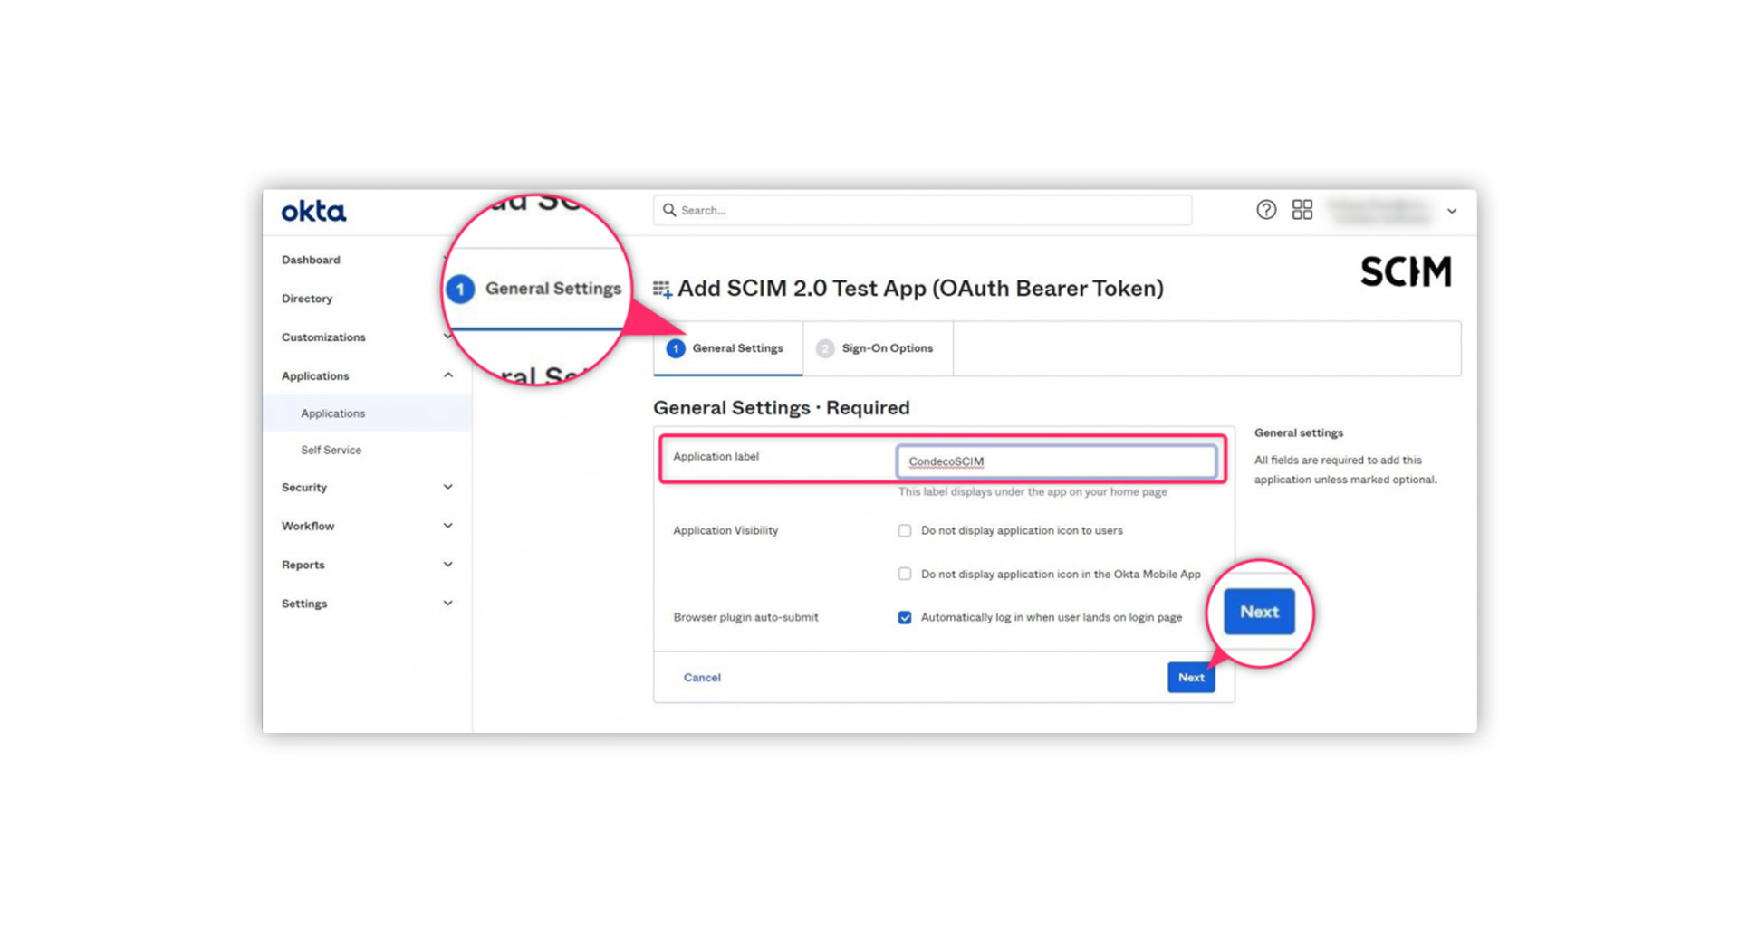Check 'Do not display icon in Okta Mobile App'
The width and height of the screenshot is (1739, 941).
904,574
